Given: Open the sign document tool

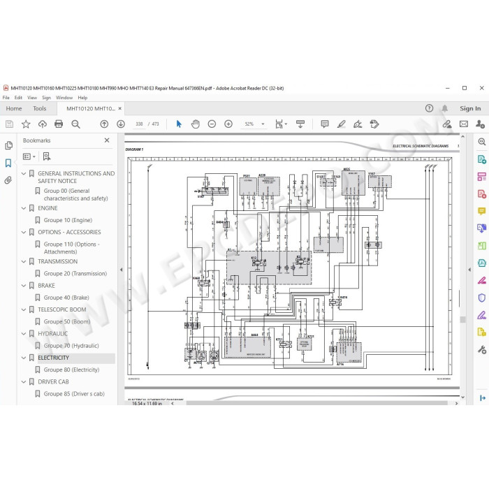Looking at the screenshot, I should (358, 124).
